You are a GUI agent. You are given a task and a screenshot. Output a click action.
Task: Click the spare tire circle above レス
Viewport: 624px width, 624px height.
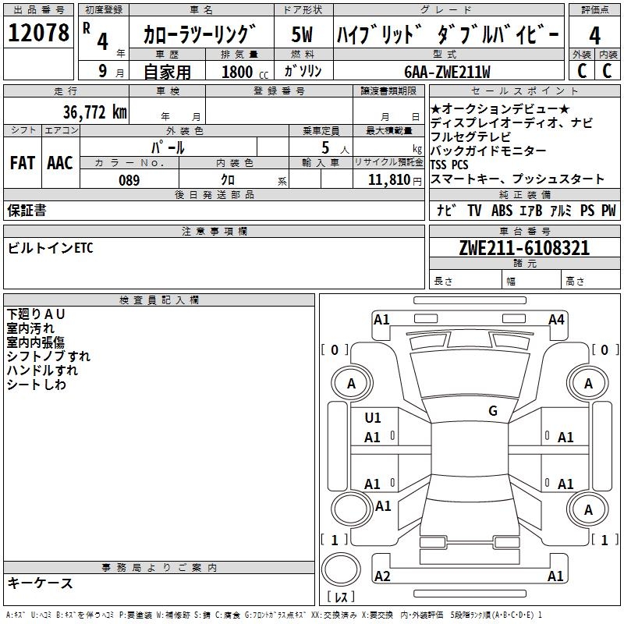pyautogui.click(x=342, y=569)
